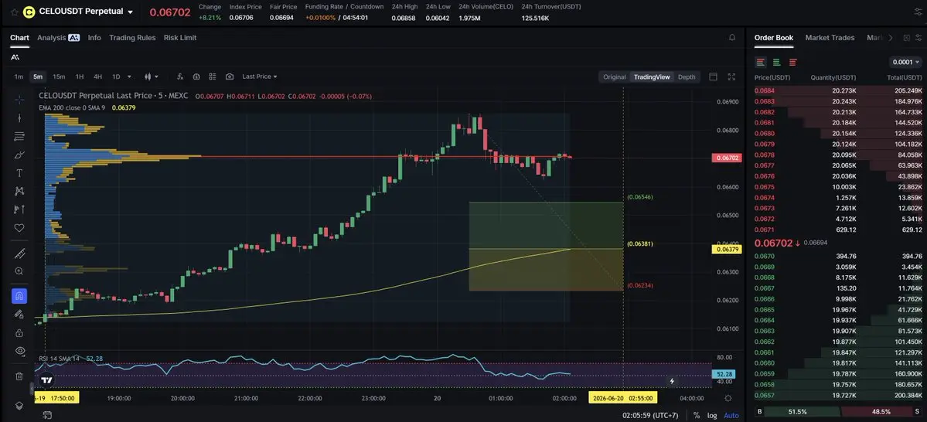The image size is (927, 422).
Task: Open the forecasting position tools
Action: 19,209
